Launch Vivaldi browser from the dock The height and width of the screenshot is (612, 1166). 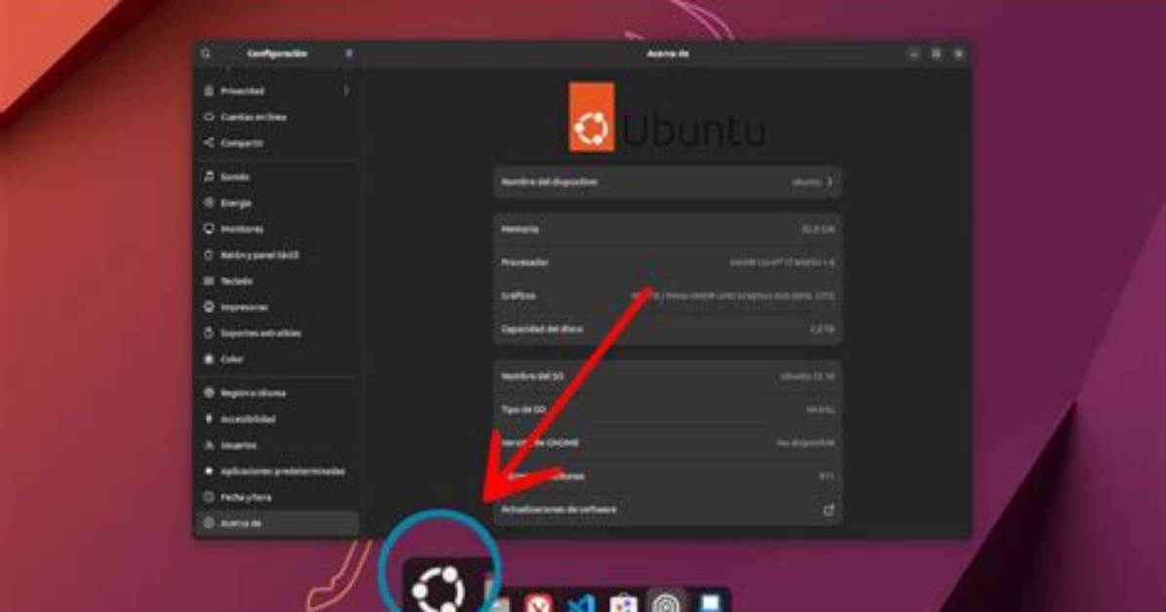click(538, 602)
